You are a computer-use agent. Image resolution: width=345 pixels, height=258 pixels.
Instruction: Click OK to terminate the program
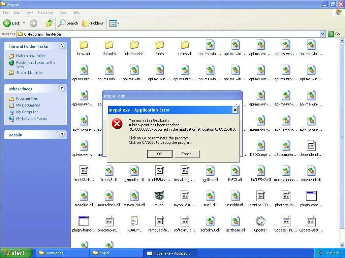coord(159,154)
